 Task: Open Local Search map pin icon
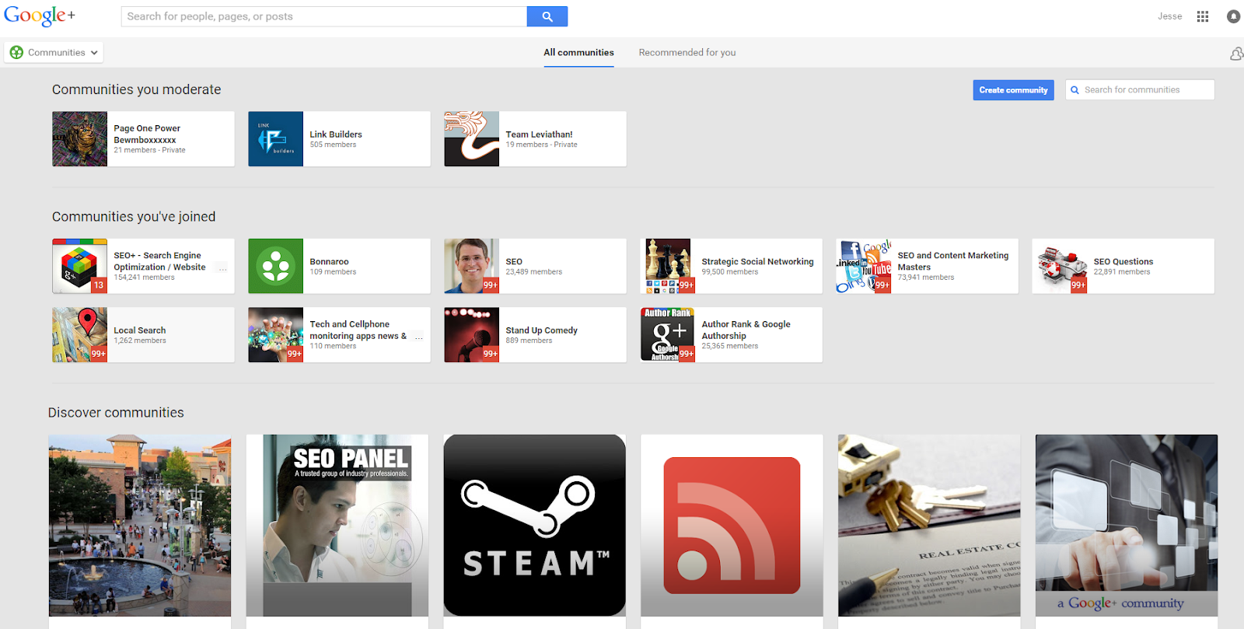79,334
